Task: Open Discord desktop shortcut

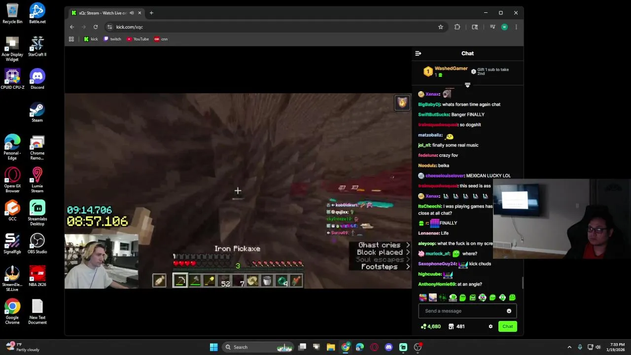Action: [x=37, y=79]
